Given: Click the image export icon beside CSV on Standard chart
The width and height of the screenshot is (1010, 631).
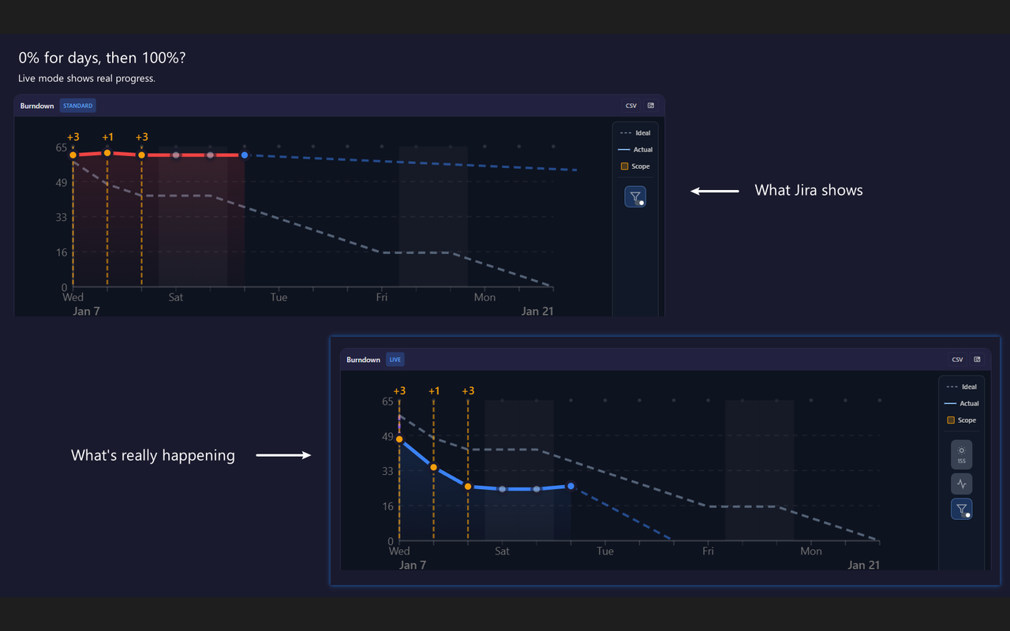Looking at the screenshot, I should [650, 105].
